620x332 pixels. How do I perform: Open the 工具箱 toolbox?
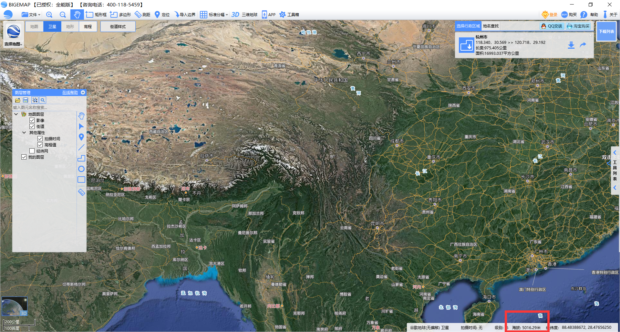coord(289,15)
